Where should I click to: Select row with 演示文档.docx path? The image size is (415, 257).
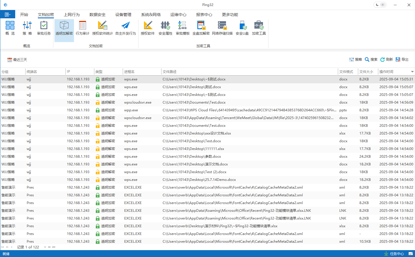point(207,164)
